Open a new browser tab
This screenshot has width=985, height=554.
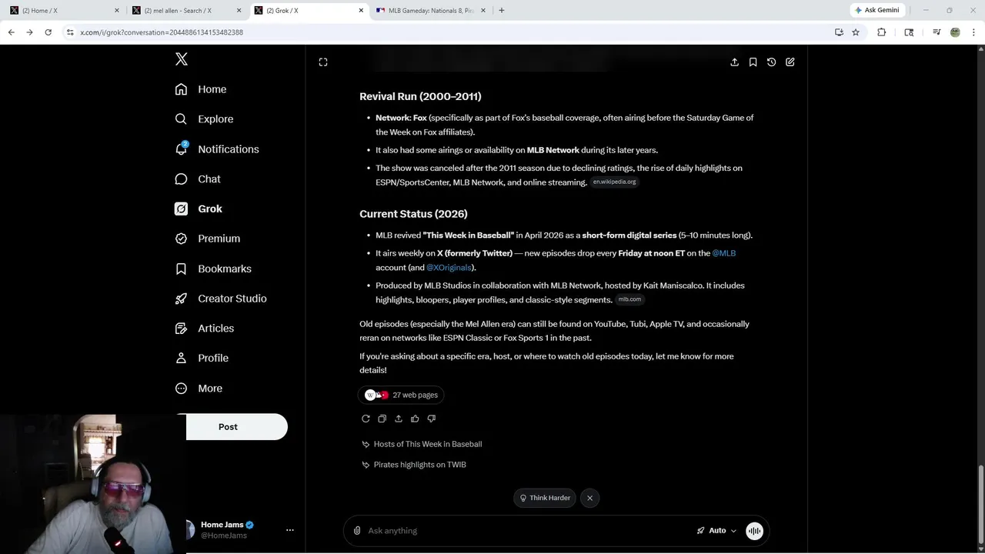click(x=502, y=11)
